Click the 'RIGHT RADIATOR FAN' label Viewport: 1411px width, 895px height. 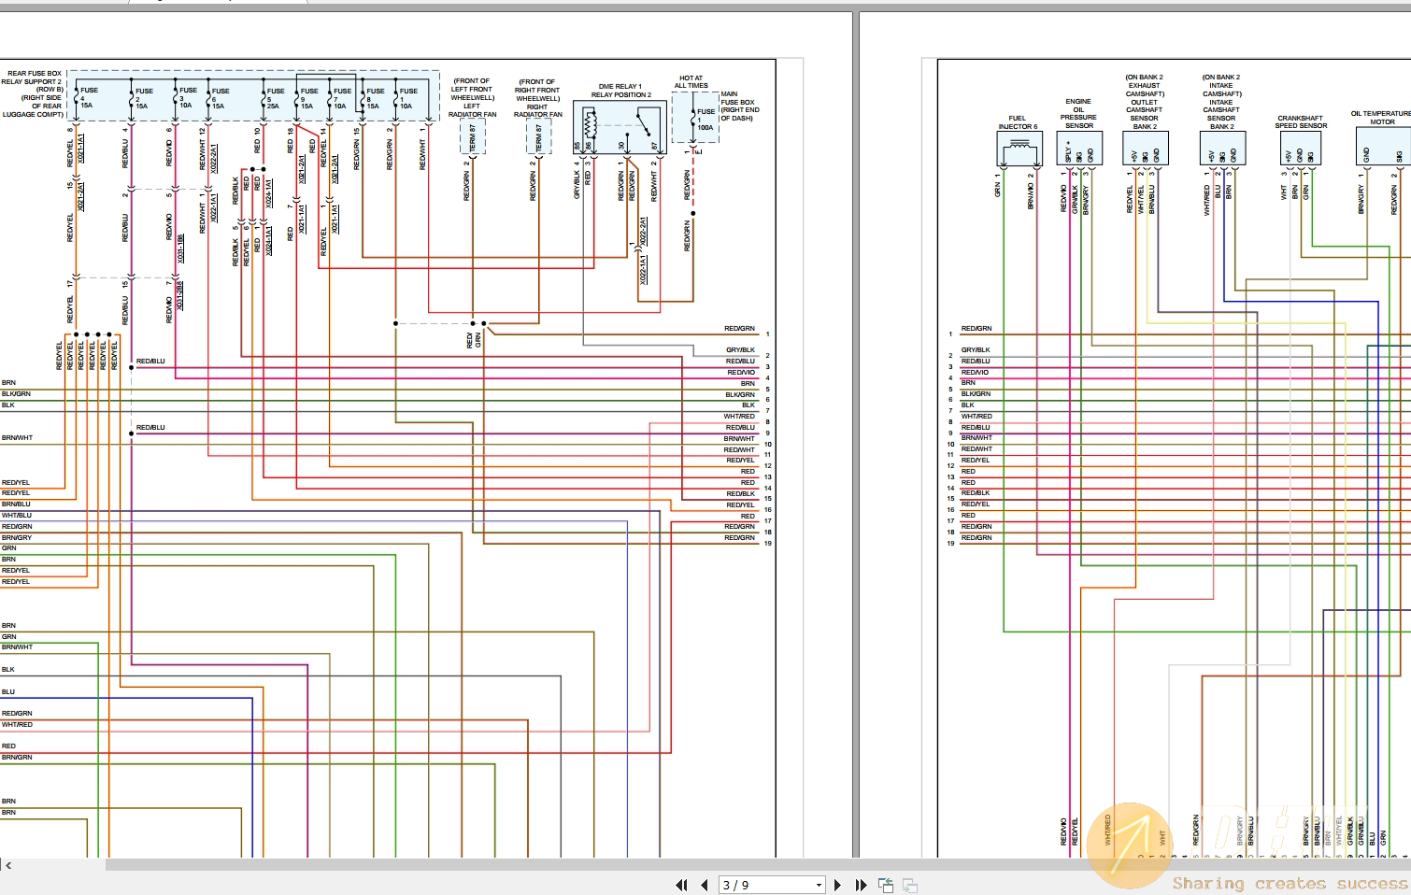[x=537, y=110]
